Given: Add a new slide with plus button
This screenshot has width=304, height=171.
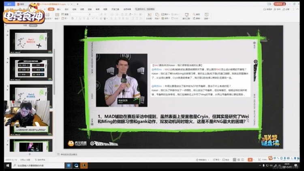Looking at the screenshot, I should [30, 154].
